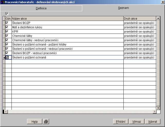
Task: Select the Seznam tab
Action: coord(123,8)
